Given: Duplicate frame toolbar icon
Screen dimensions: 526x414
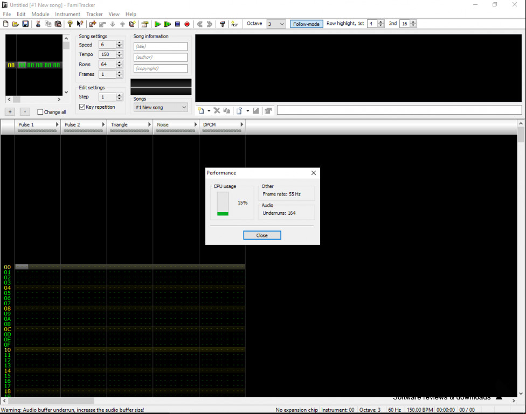Looking at the screenshot, I should 132,24.
